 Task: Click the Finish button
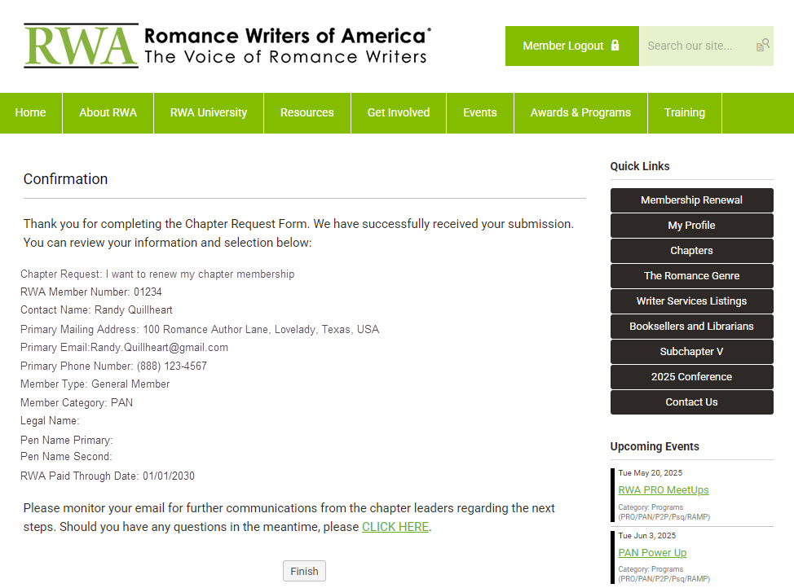pyautogui.click(x=304, y=571)
